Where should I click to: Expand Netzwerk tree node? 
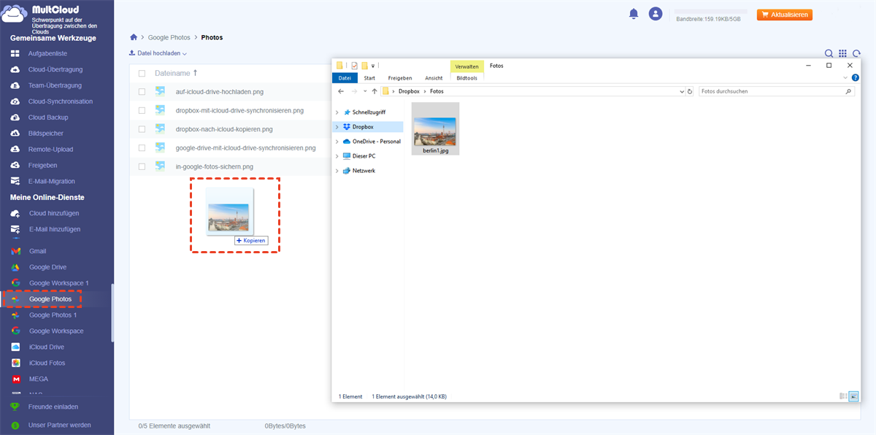(337, 171)
